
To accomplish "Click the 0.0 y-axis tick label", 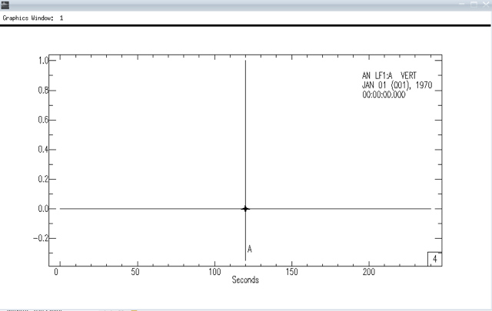I will (43, 209).
